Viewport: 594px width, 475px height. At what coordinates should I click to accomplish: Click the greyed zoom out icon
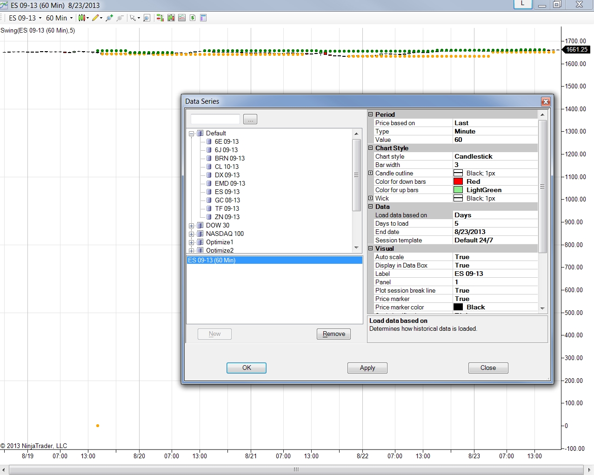click(120, 18)
